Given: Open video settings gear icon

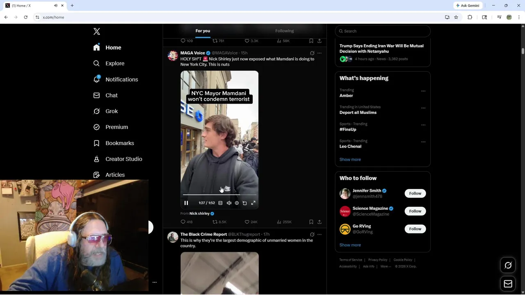Looking at the screenshot, I should click(x=237, y=203).
